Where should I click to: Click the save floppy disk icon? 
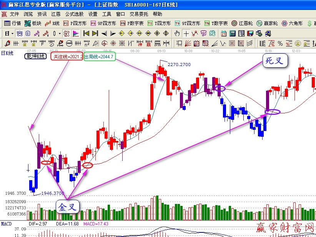[x=250, y=33]
